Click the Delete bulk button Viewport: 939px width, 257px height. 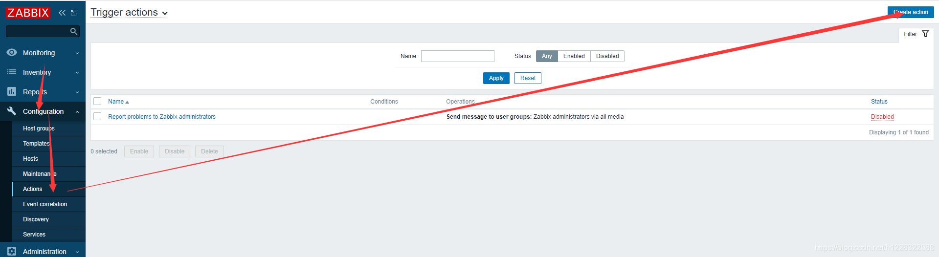(x=209, y=151)
